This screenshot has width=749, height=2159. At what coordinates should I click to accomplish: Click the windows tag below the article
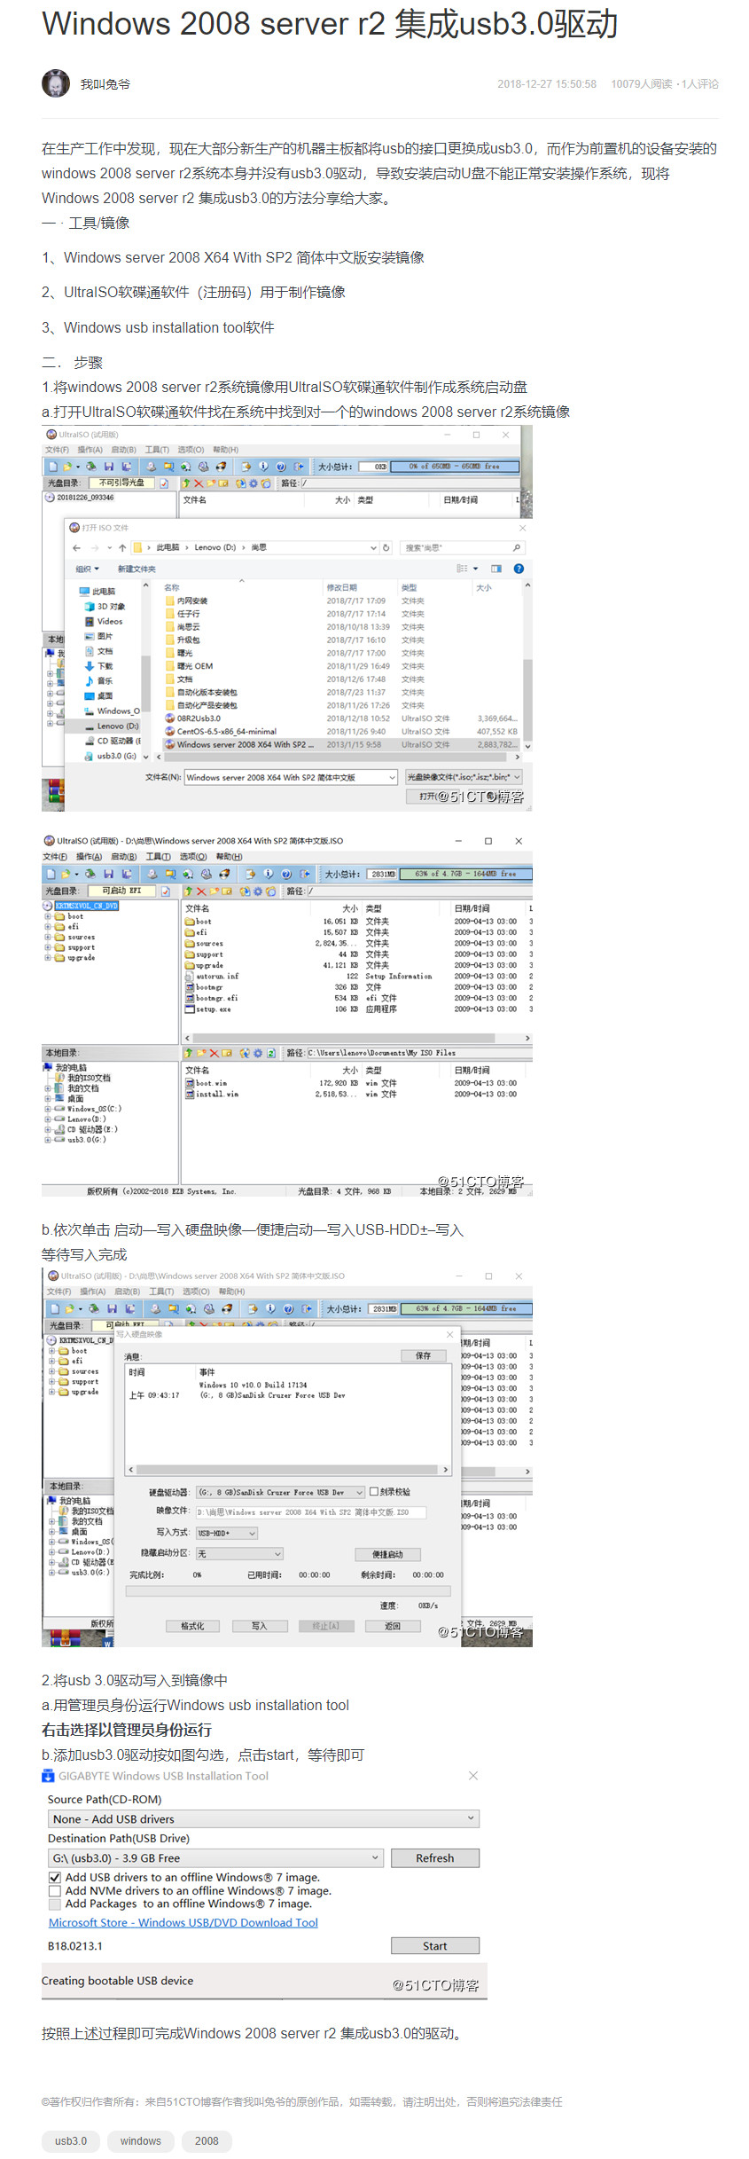141,2140
